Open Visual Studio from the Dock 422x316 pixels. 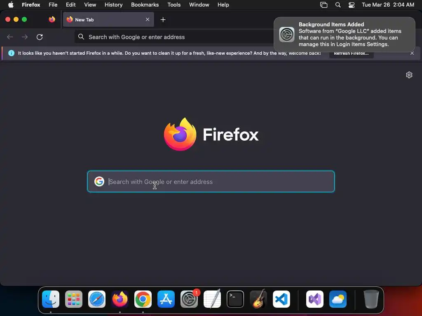pos(315,299)
